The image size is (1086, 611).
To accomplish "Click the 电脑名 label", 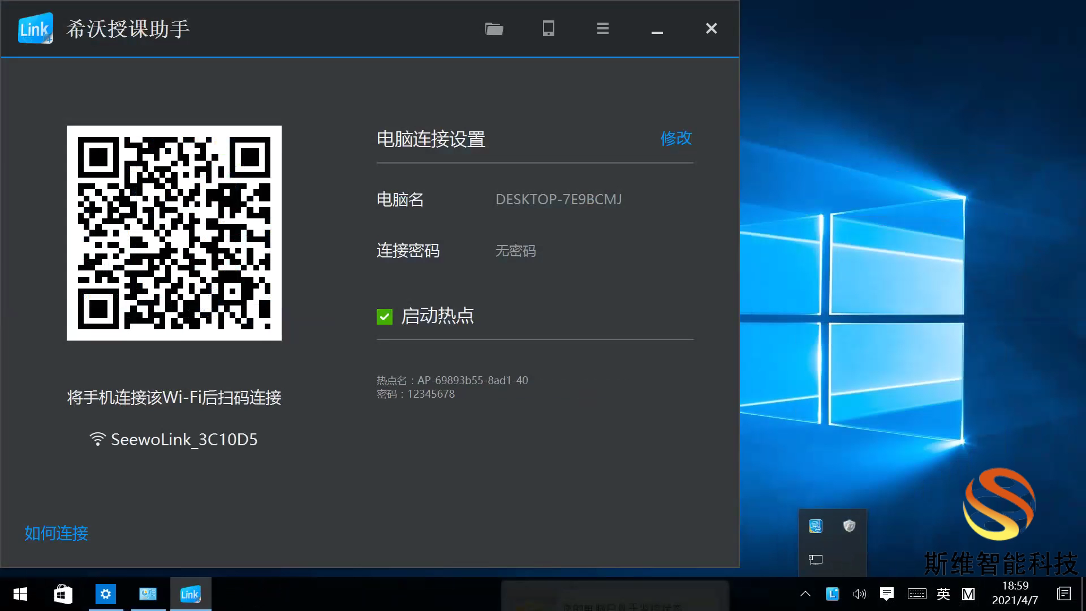I will pyautogui.click(x=400, y=200).
